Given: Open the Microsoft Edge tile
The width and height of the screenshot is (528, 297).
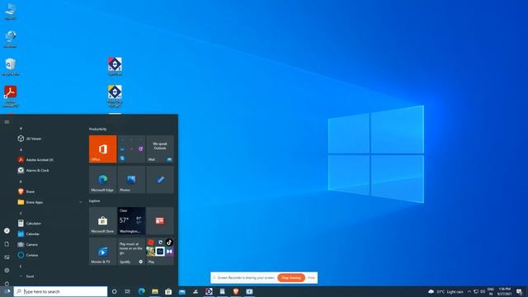Looking at the screenshot, I should tap(102, 180).
